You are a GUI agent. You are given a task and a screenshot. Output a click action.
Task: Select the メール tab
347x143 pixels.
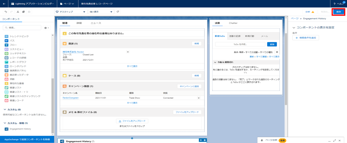264,36
